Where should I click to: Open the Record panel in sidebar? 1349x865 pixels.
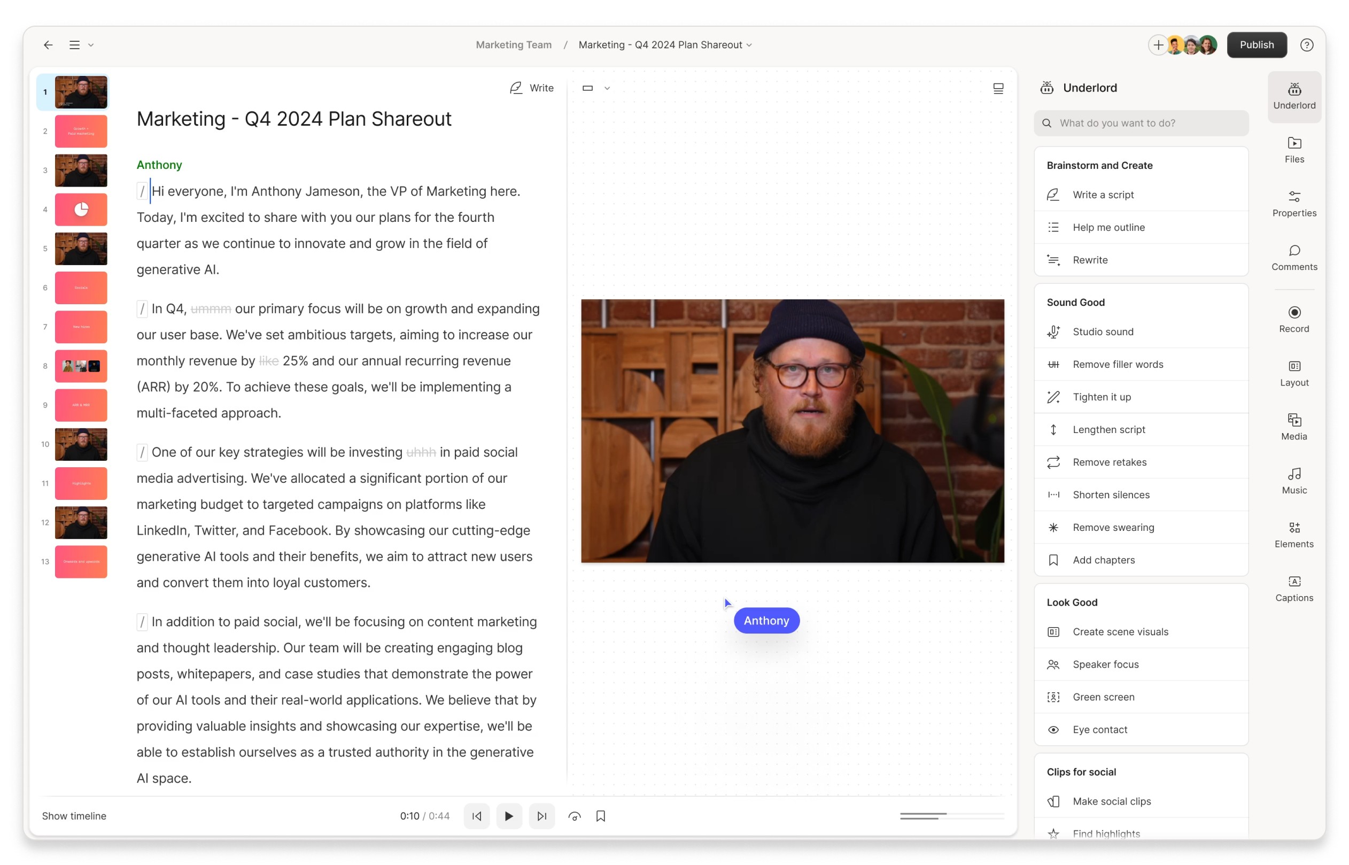click(x=1293, y=319)
